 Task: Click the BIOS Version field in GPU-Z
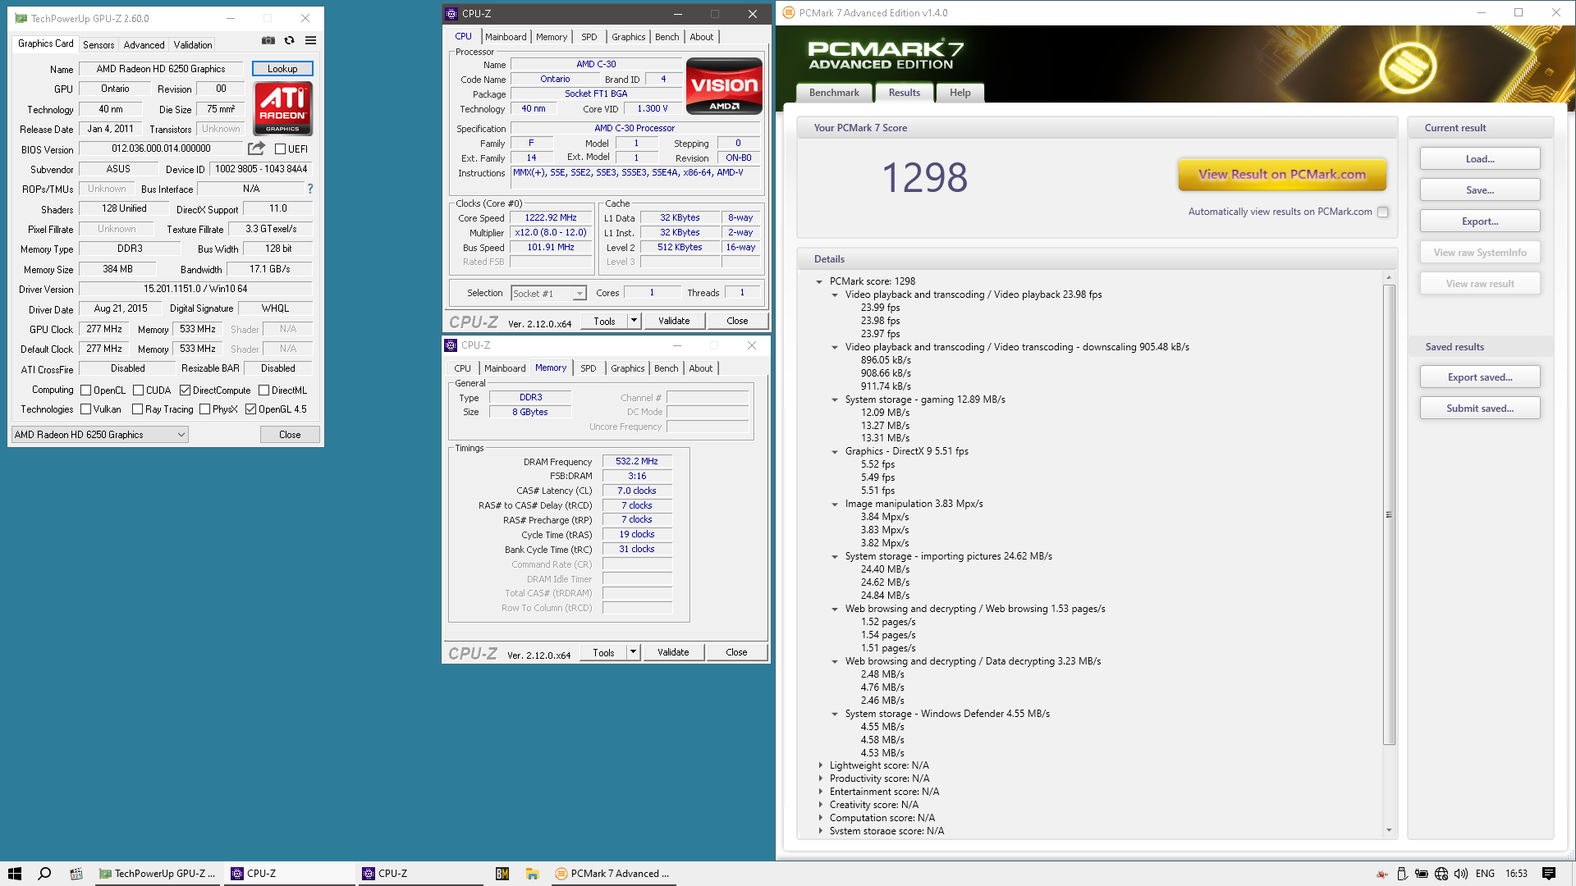[161, 148]
